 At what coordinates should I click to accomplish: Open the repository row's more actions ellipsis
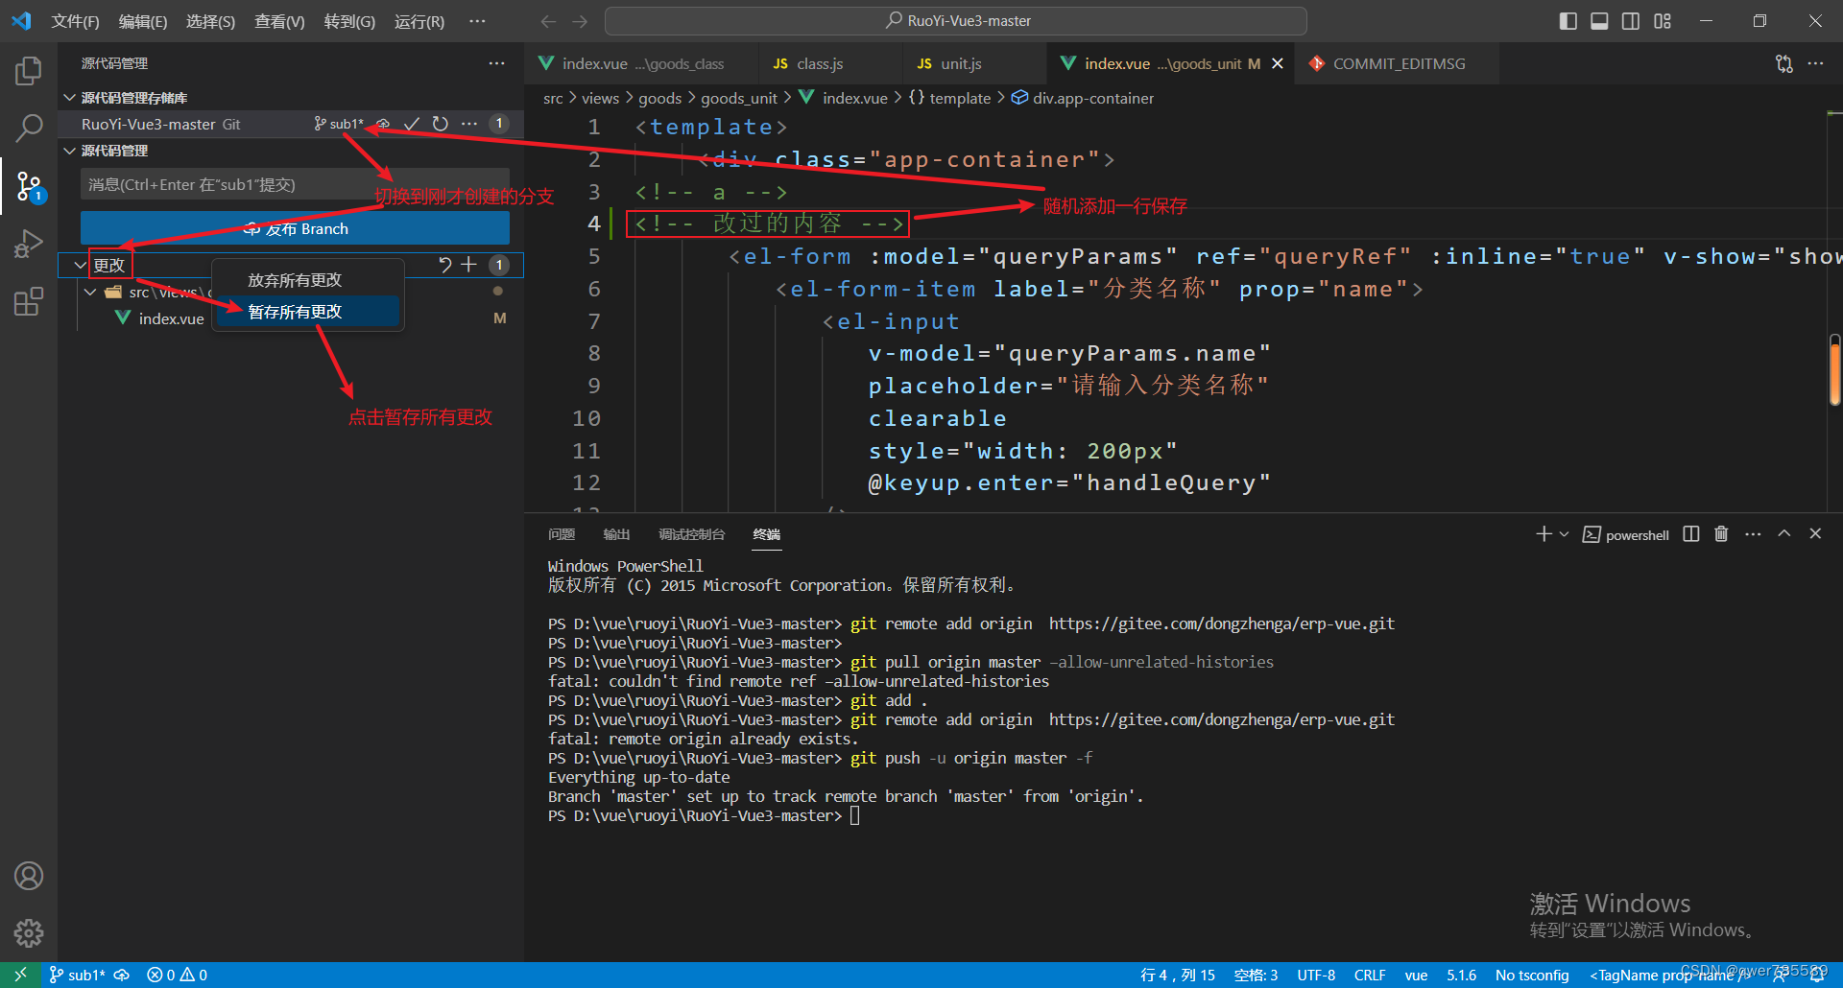[x=468, y=124]
